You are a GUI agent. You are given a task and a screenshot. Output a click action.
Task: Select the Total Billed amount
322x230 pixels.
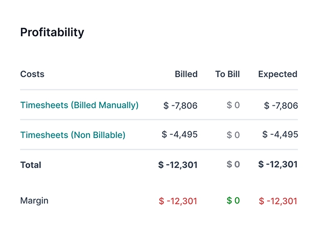[x=178, y=165]
